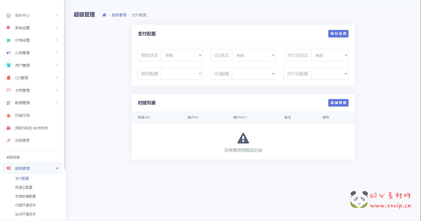
Task: Click the megaphone icon for 公告管理
Action: coord(9,53)
